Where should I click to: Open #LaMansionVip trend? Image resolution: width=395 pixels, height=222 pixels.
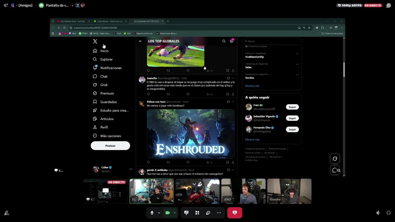click(255, 57)
